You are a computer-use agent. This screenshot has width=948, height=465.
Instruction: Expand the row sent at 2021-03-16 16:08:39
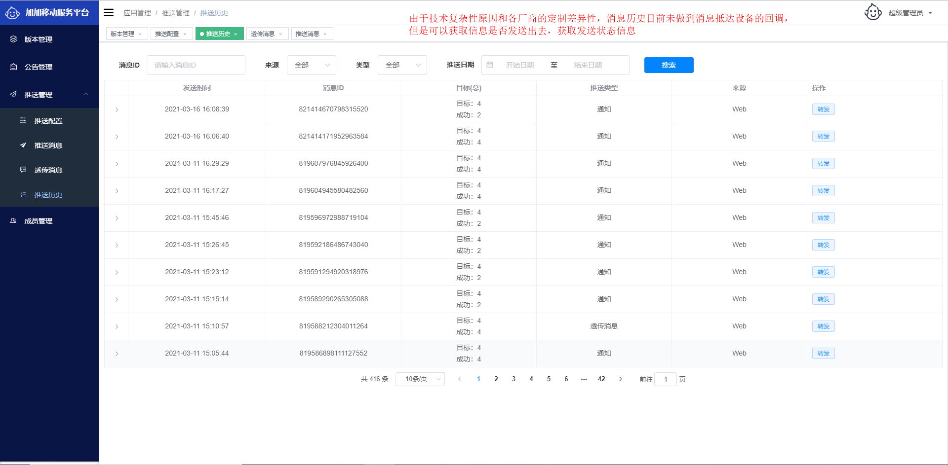click(117, 109)
